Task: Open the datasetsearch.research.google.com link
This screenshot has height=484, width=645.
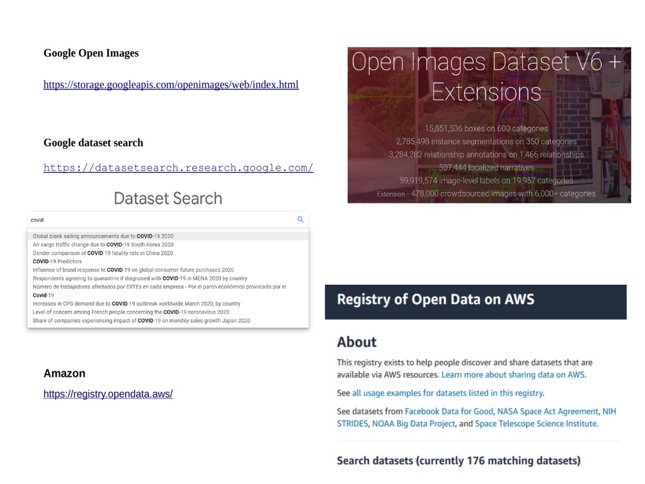Action: [178, 168]
